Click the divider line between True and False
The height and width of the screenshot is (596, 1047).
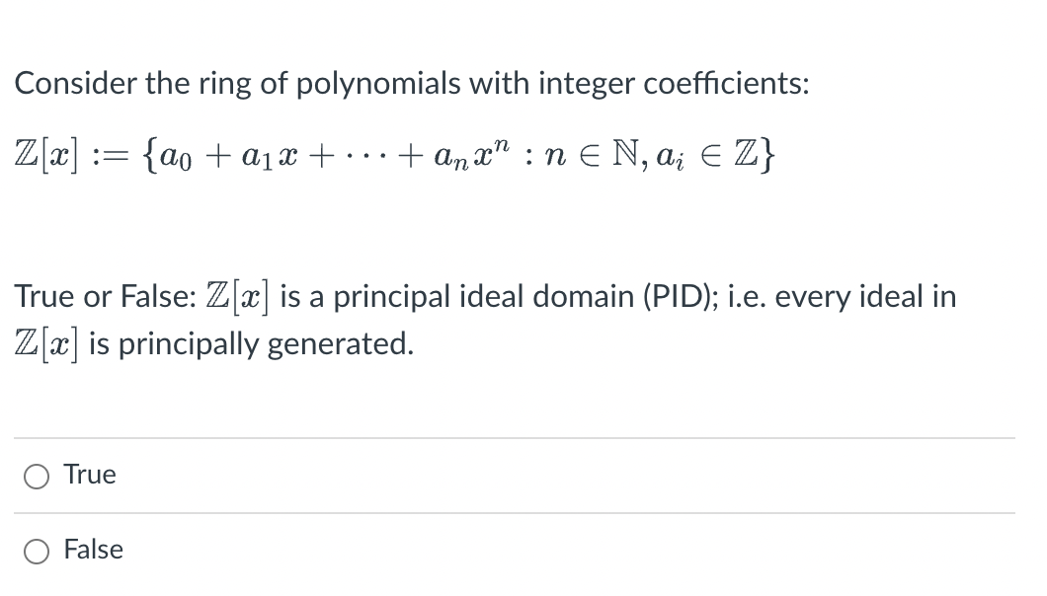point(514,513)
